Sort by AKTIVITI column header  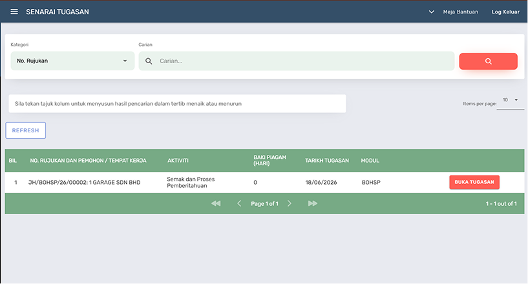click(178, 161)
